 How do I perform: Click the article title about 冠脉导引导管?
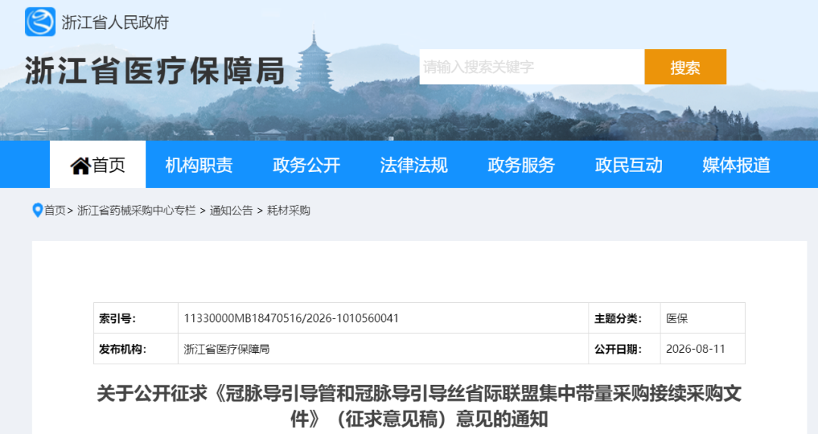click(420, 406)
